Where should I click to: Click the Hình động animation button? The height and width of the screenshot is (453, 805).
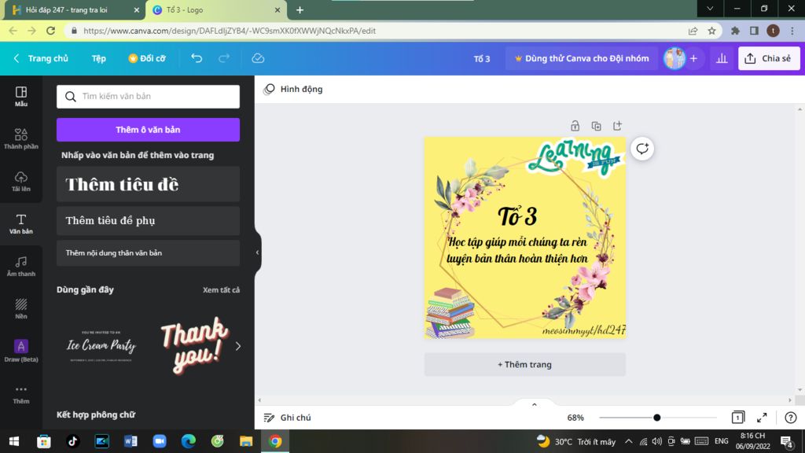[293, 89]
